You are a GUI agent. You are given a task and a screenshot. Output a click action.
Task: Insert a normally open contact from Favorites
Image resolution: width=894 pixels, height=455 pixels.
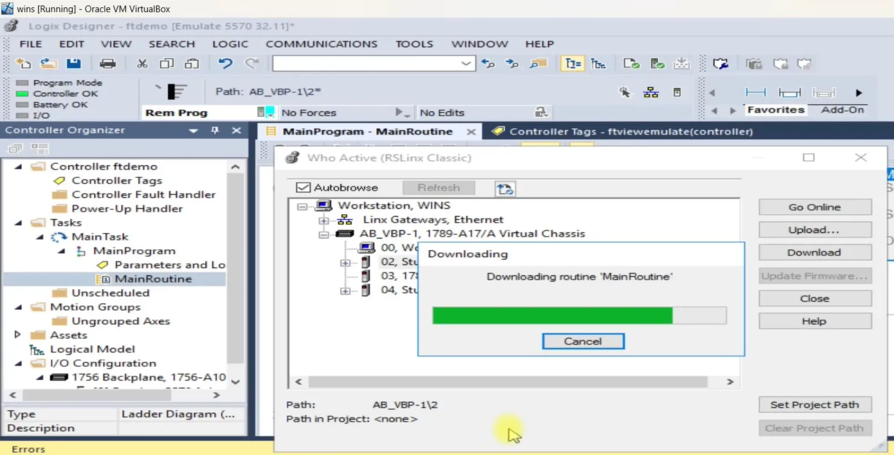click(756, 93)
